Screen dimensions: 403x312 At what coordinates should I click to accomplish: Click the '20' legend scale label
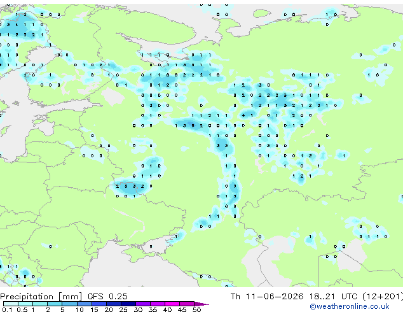(109, 309)
